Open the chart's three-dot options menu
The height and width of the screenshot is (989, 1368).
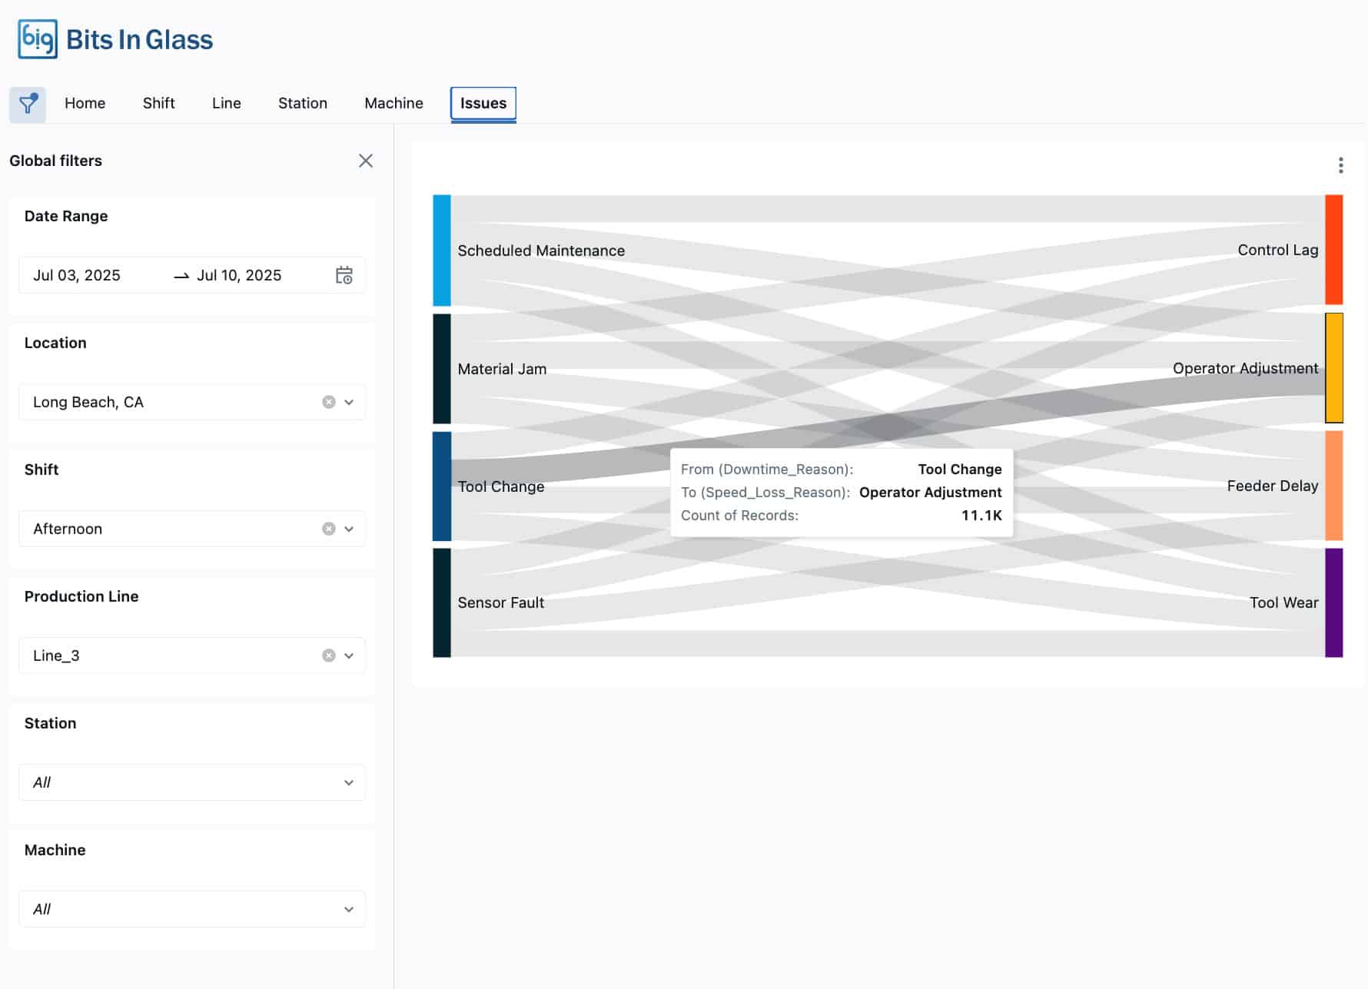click(1340, 165)
